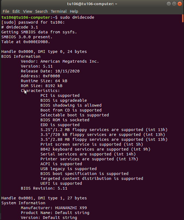Click the Handle 0x0001 DMI type line
The height and width of the screenshot is (220, 184).
(44, 198)
